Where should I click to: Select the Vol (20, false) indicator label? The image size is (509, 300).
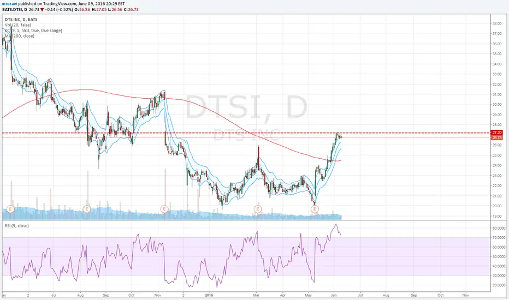[18, 25]
